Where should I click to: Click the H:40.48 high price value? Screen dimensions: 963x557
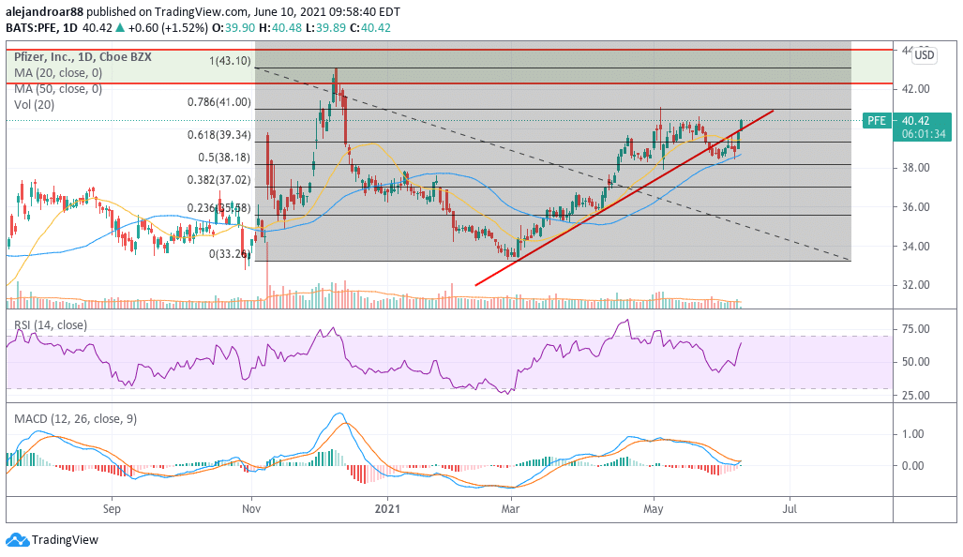(x=280, y=27)
